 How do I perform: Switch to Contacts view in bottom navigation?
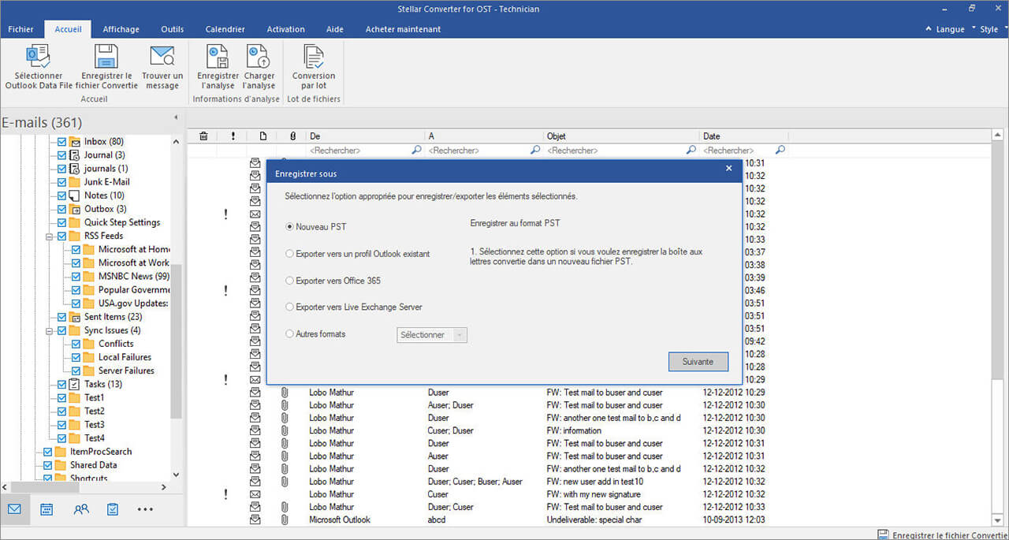(81, 509)
